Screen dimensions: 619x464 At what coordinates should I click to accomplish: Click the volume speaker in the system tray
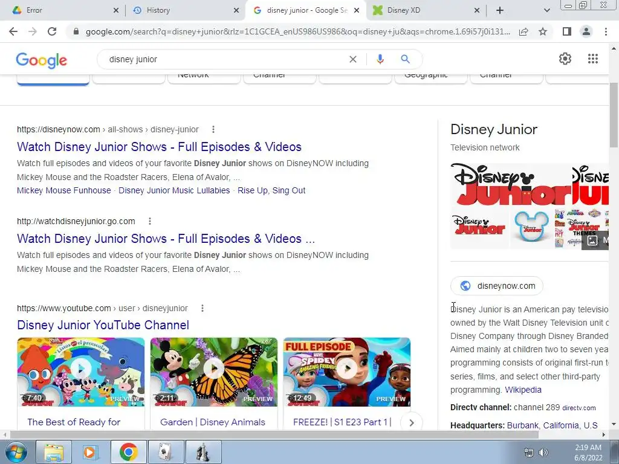click(543, 453)
